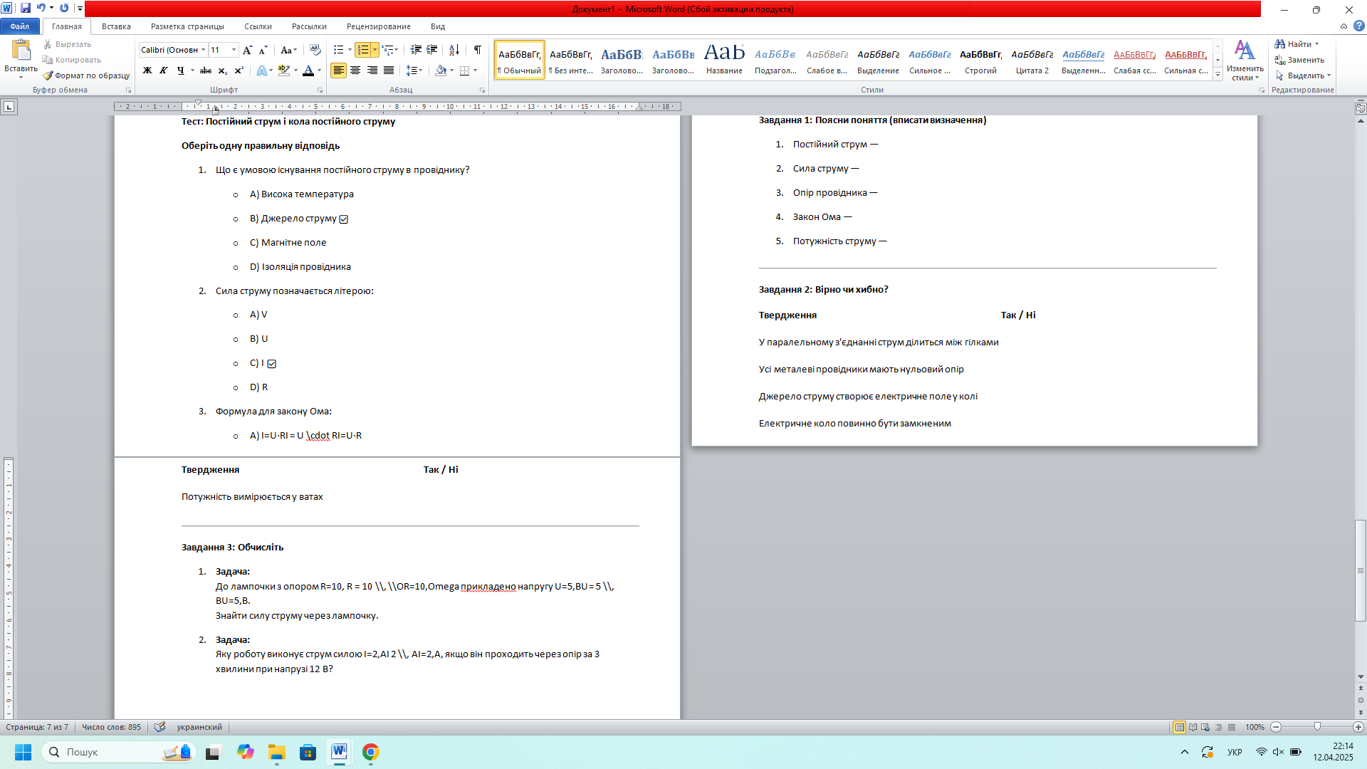Expand the Styles gallery more arrow
Screen dimensions: 1367x769
coord(1218,75)
